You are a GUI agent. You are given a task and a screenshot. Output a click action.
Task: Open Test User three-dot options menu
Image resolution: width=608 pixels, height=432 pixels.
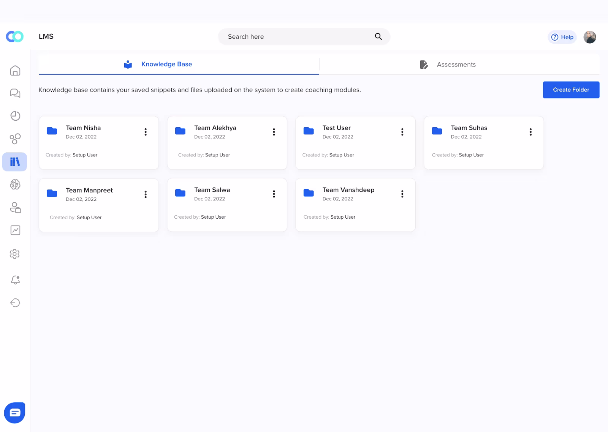[402, 132]
